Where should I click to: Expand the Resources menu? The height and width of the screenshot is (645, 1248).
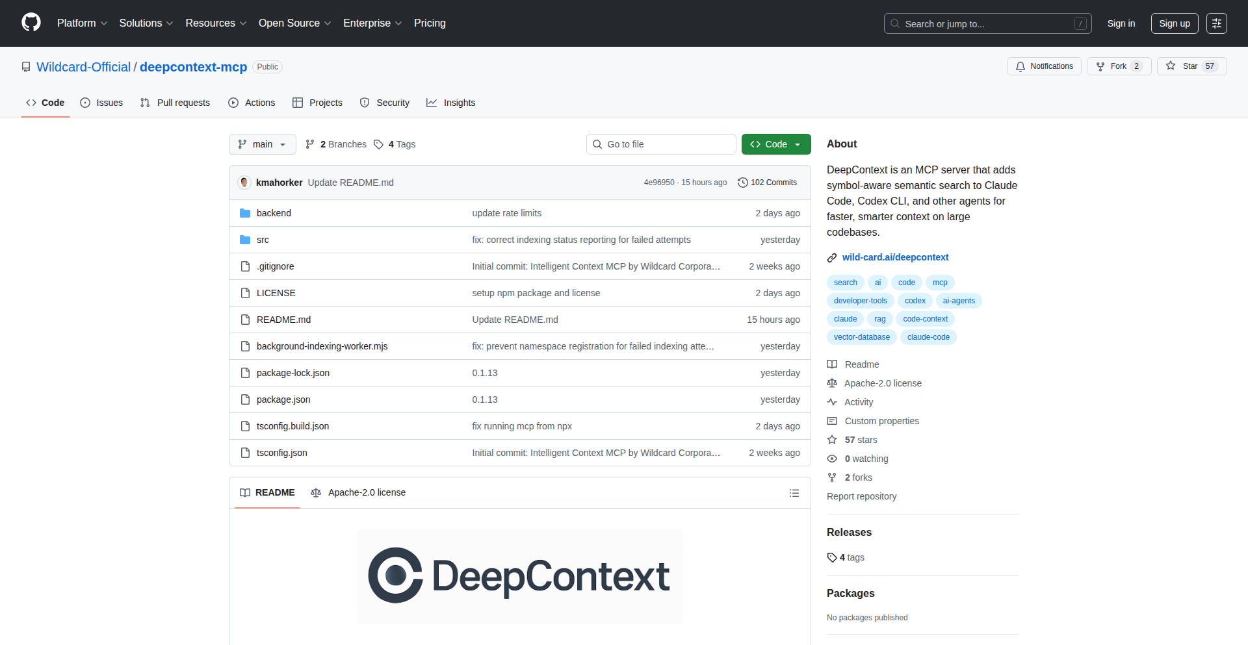tap(216, 23)
